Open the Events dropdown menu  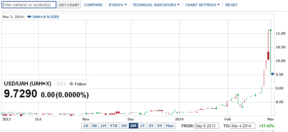tap(118, 5)
